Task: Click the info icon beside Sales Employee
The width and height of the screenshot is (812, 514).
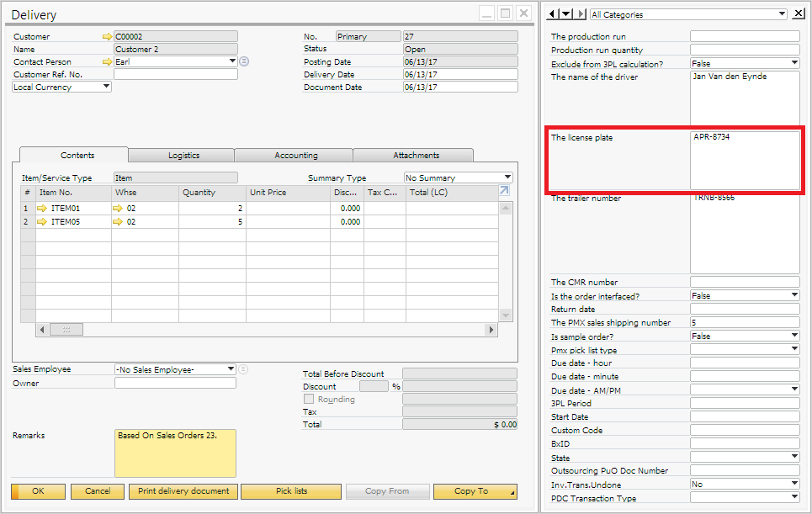Action: (244, 369)
